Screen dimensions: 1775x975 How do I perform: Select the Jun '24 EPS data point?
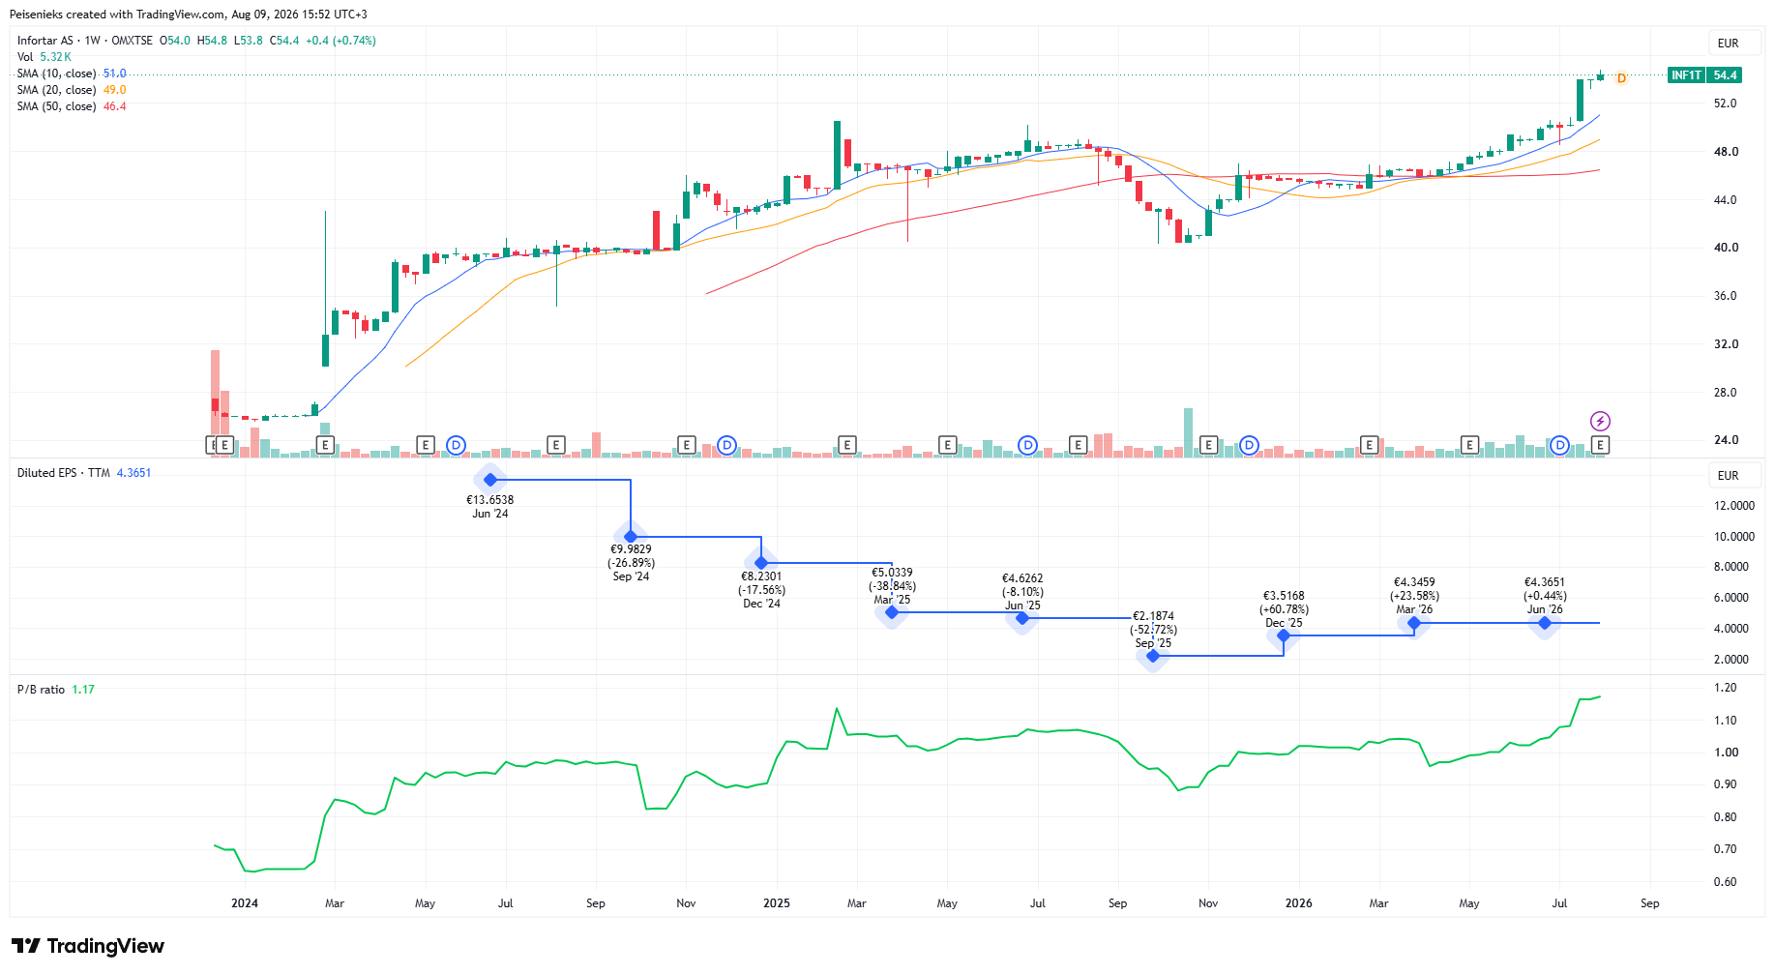[490, 480]
